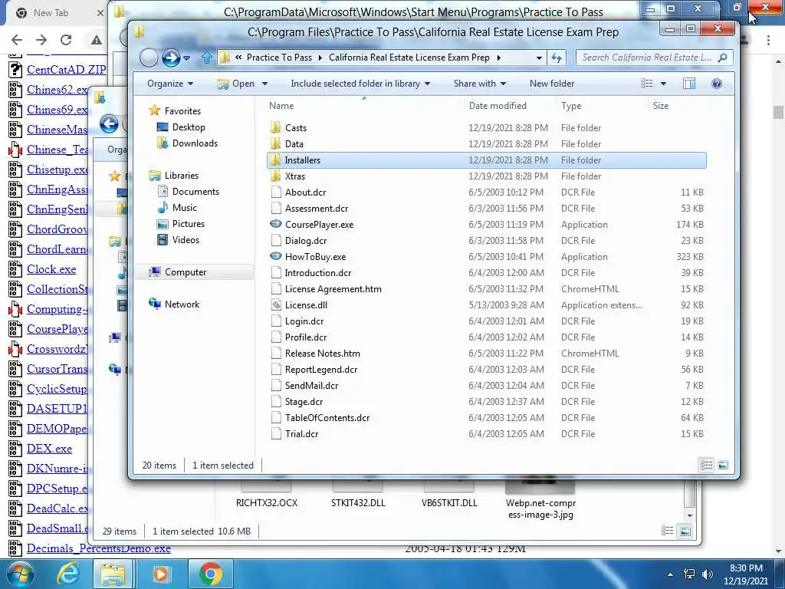
Task: Open recent pages dropdown near nav arrows
Action: (187, 58)
